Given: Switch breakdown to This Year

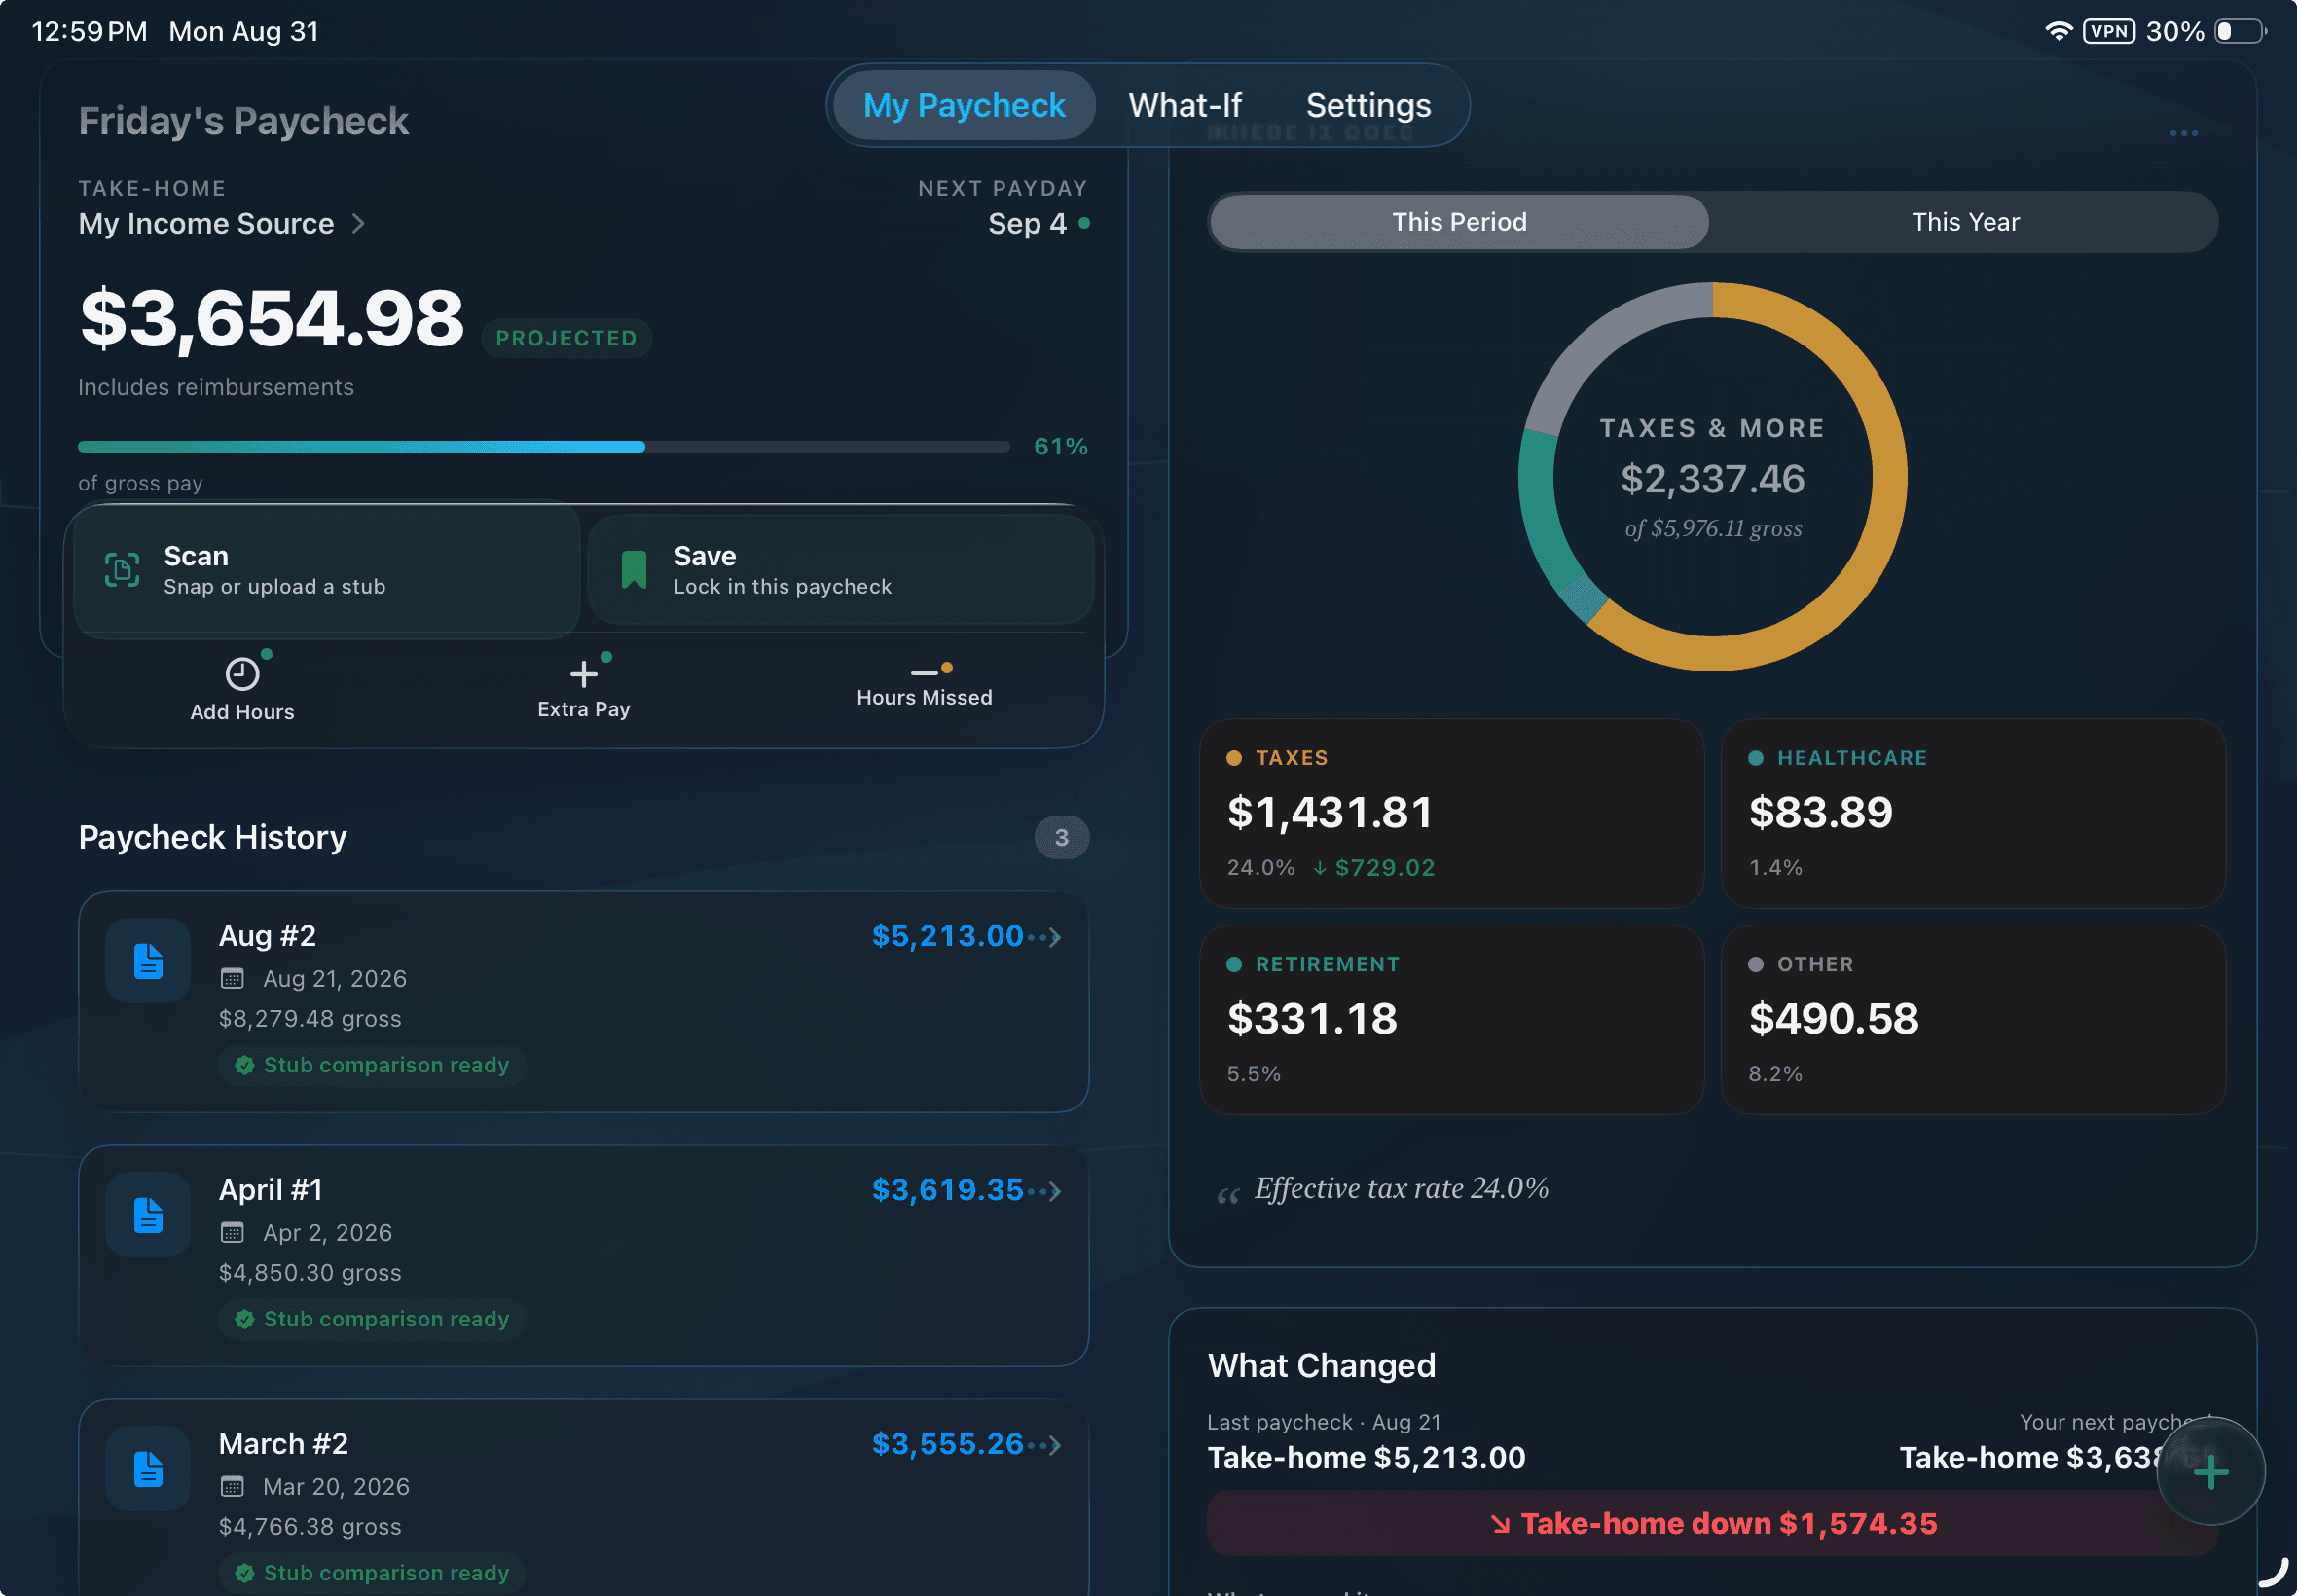Looking at the screenshot, I should (x=1965, y=222).
